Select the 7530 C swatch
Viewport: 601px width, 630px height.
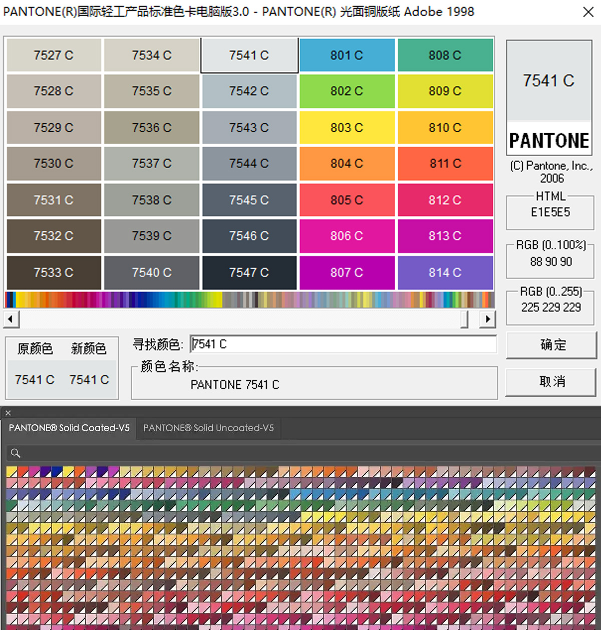pyautogui.click(x=54, y=164)
